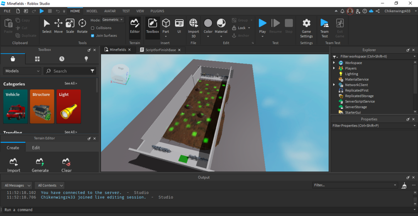Activate the Move tool

58,26
